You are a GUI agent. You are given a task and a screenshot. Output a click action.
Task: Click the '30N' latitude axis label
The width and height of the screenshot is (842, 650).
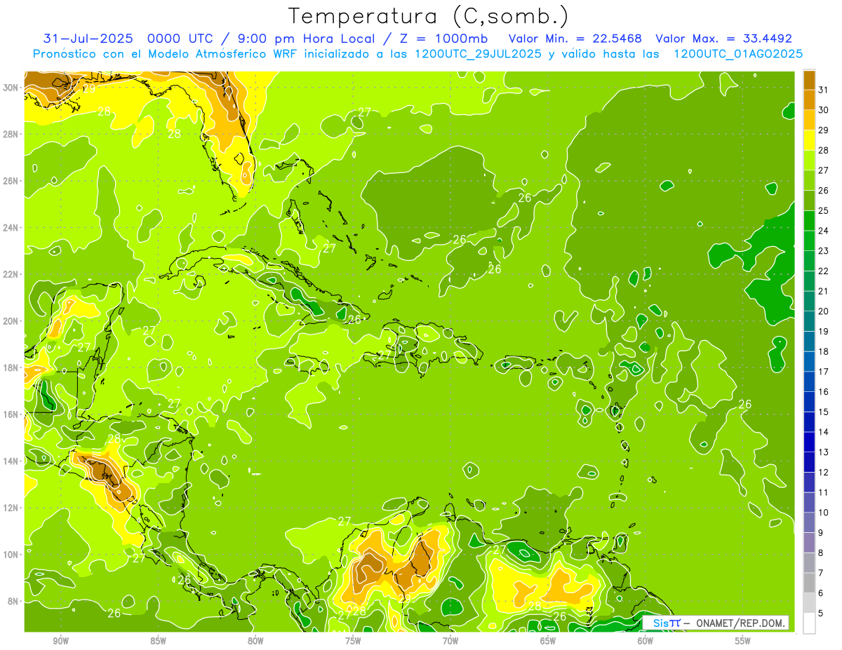point(11,88)
